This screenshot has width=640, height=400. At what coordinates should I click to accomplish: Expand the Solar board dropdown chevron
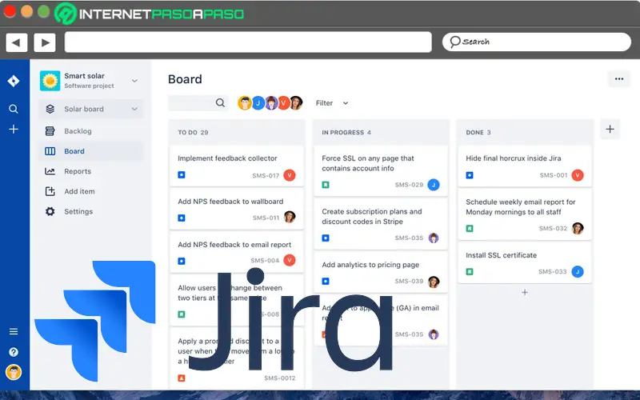(x=134, y=109)
